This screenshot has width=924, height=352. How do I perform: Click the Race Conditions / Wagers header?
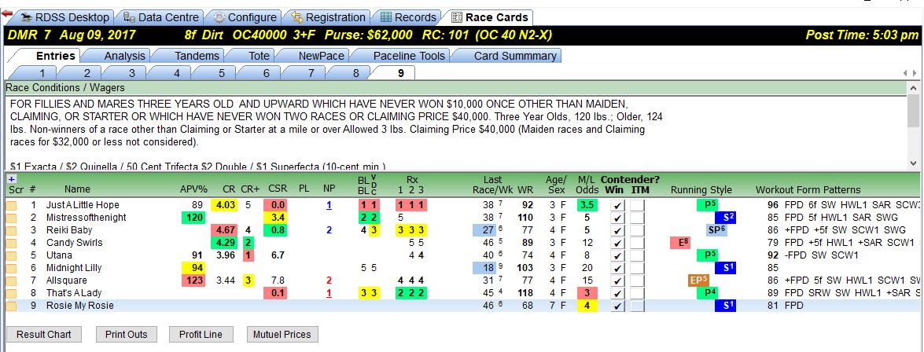click(455, 88)
